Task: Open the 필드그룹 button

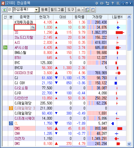Action: tap(57, 10)
